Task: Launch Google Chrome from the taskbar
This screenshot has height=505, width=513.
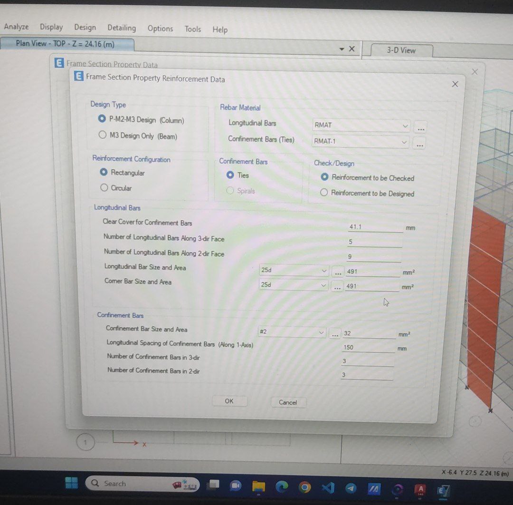Action: [304, 487]
